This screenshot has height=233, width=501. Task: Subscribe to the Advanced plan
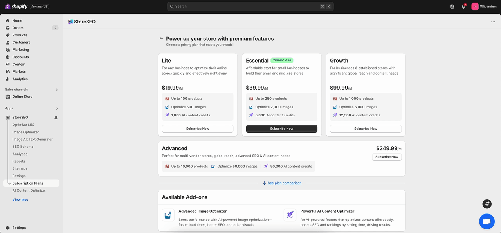[387, 157]
